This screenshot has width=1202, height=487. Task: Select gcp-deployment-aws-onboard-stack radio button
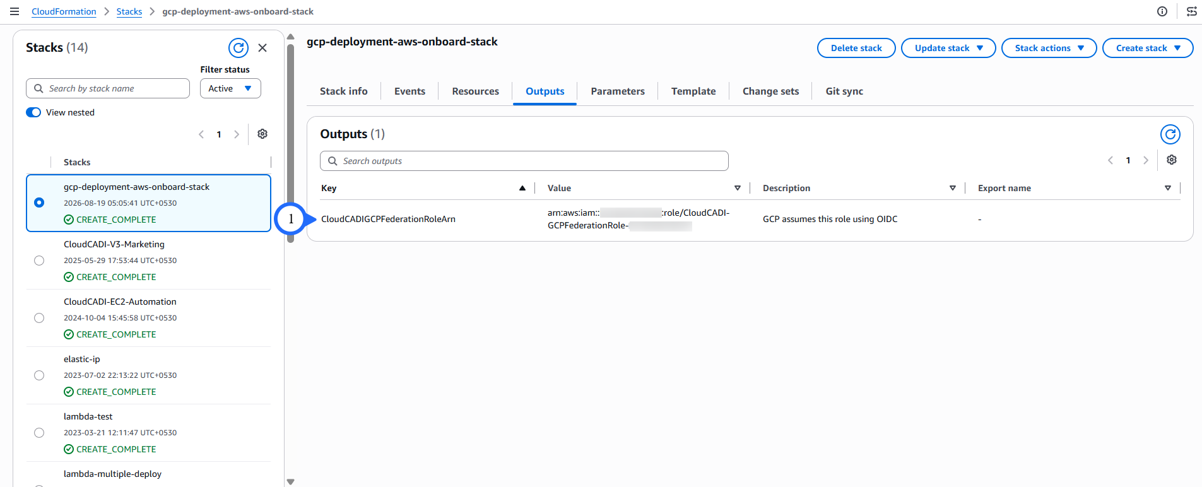coord(39,202)
